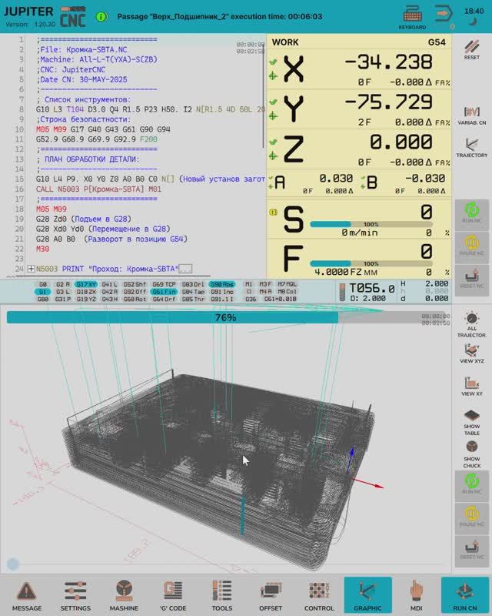492x616 pixels.
Task: Open the MESSAGE tab
Action: click(27, 595)
